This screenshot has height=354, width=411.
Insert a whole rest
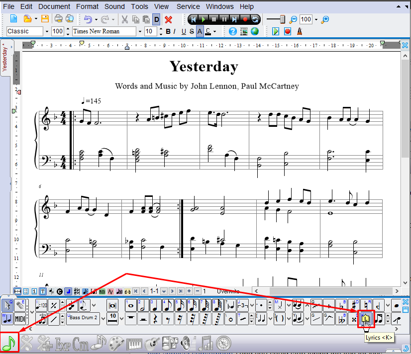point(130,319)
